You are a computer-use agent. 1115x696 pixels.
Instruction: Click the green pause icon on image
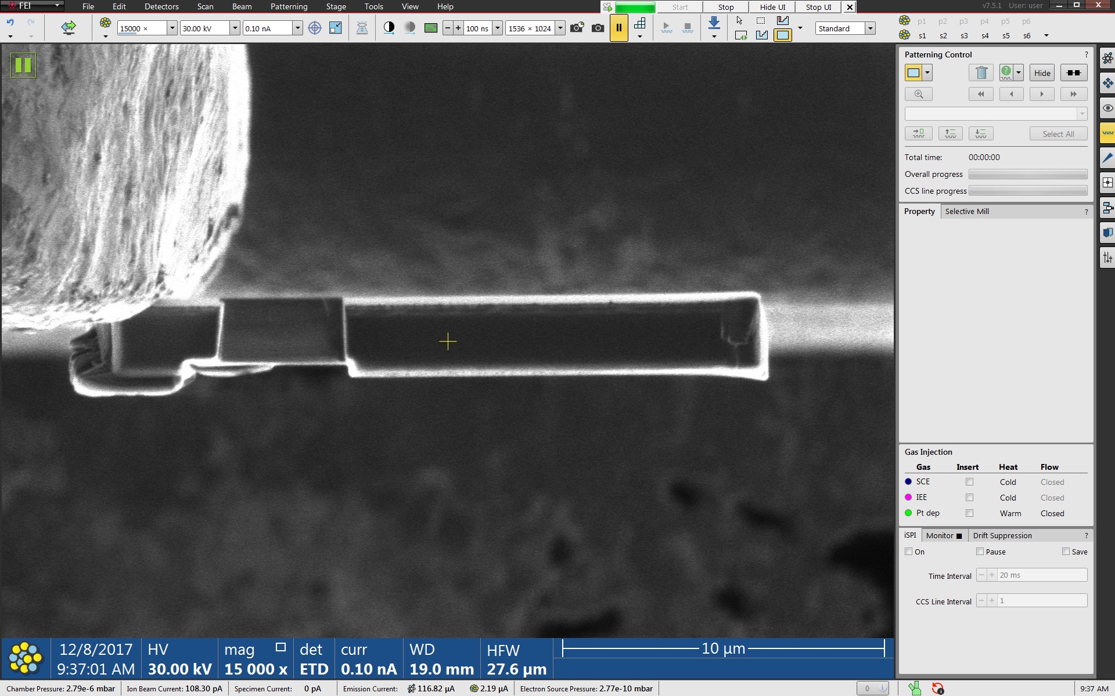[x=23, y=65]
